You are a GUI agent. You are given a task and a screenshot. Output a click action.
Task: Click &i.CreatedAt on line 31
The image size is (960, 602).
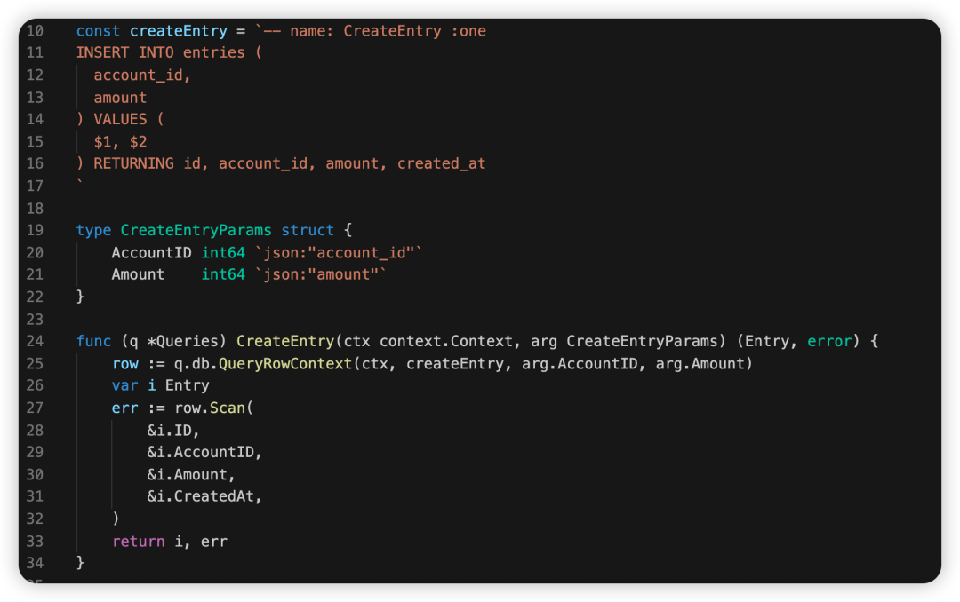200,496
